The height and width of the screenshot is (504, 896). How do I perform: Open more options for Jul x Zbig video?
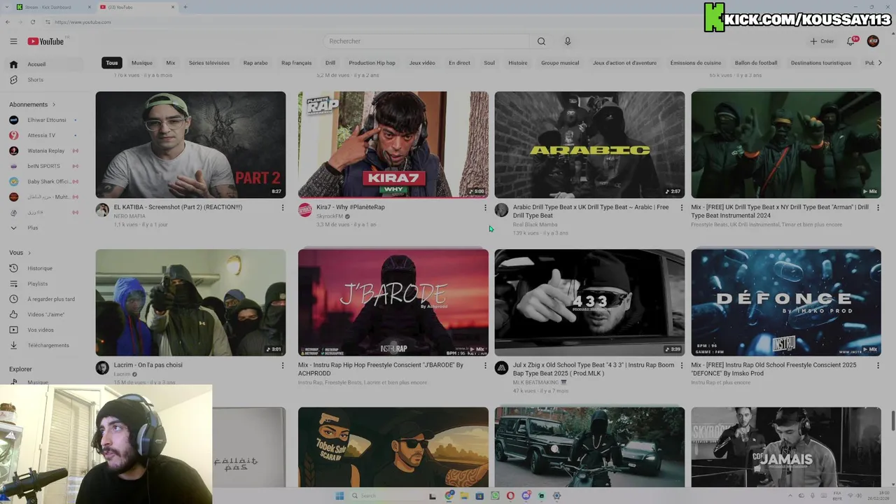682,365
